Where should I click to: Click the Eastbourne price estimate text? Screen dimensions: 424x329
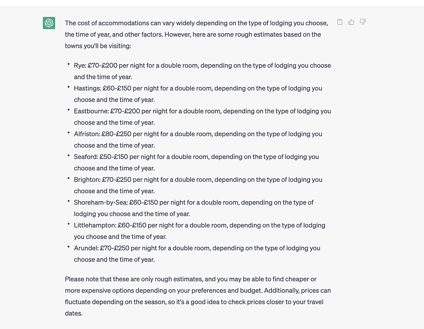[202, 117]
